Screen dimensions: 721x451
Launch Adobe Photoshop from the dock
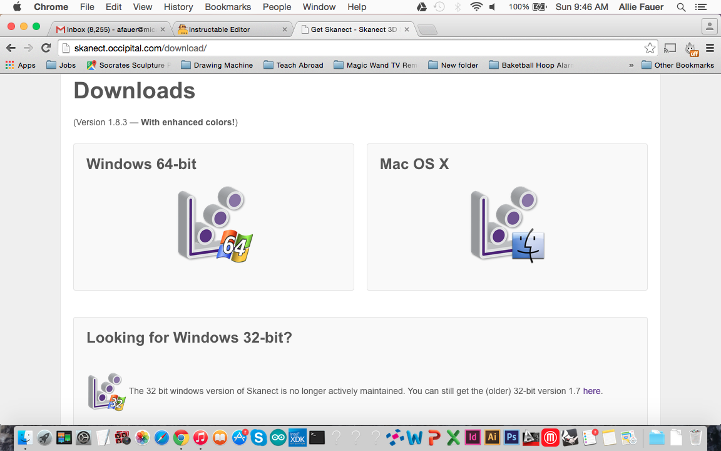click(x=511, y=437)
